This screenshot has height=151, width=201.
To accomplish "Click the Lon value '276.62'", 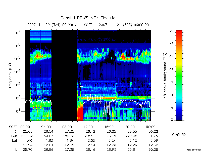I will (27, 136).
